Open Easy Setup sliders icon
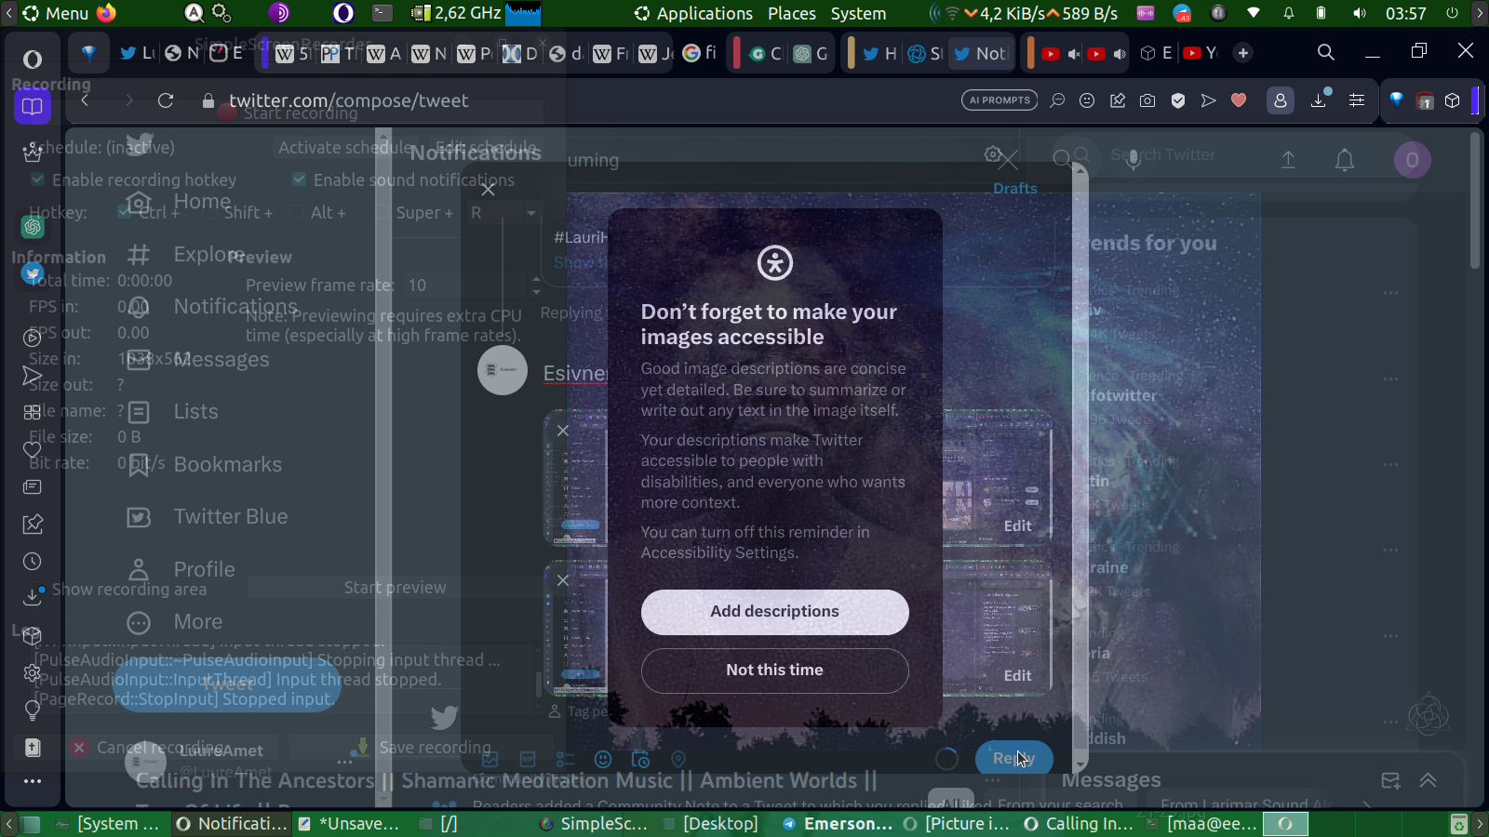This screenshot has height=837, width=1489. coord(1357,100)
